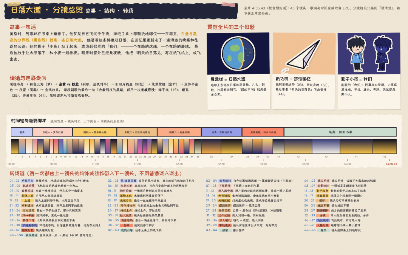Viewport: 408px width, 255px height.
Task: Click the 全片 4:35.43 info note at top right
Action: (x=322, y=11)
